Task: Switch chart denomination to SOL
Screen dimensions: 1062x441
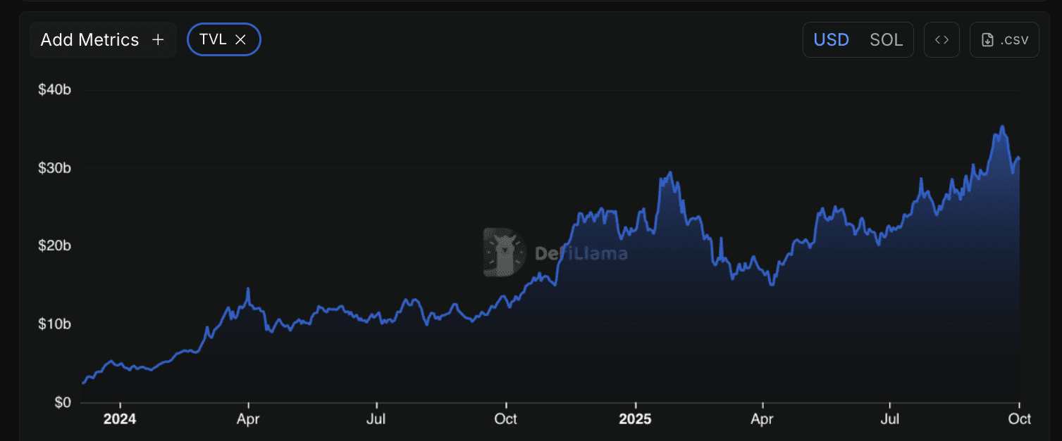Action: 886,40
